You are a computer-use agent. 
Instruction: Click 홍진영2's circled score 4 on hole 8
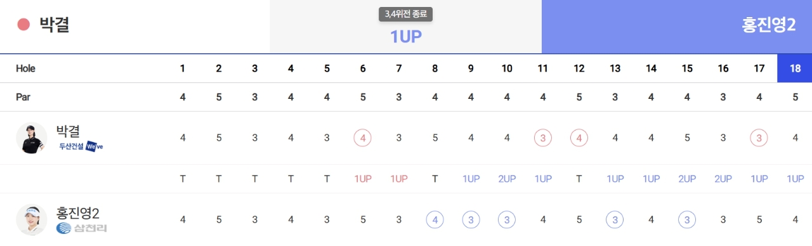tap(435, 219)
